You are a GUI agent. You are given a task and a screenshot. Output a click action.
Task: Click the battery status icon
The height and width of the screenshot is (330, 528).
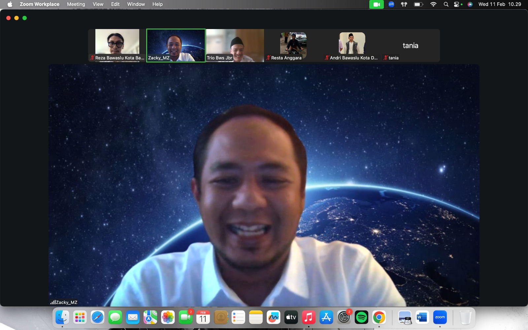pos(418,4)
